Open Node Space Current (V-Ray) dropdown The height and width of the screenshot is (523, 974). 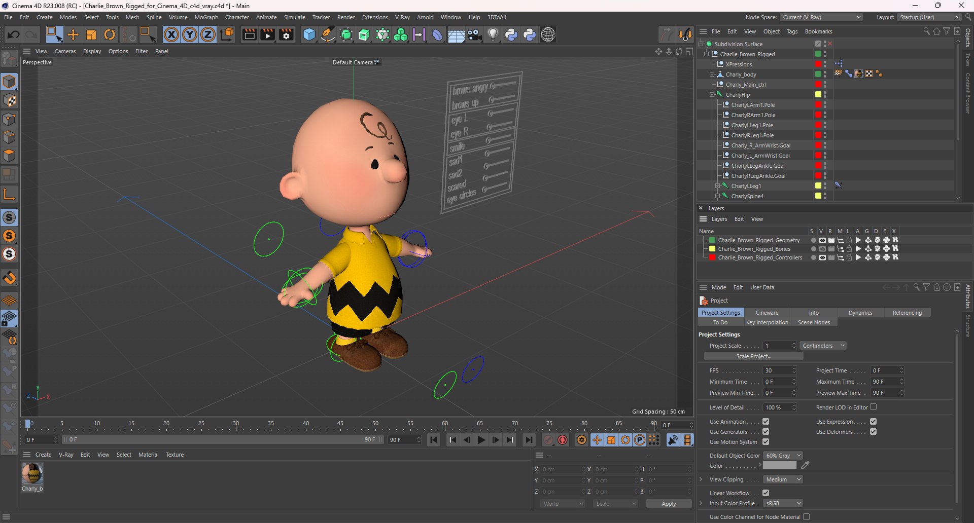pos(821,17)
